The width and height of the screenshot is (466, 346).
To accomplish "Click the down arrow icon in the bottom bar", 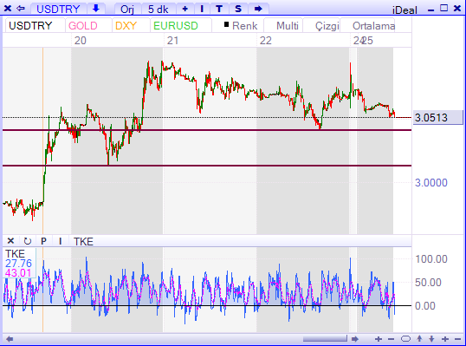I will coord(432,339).
